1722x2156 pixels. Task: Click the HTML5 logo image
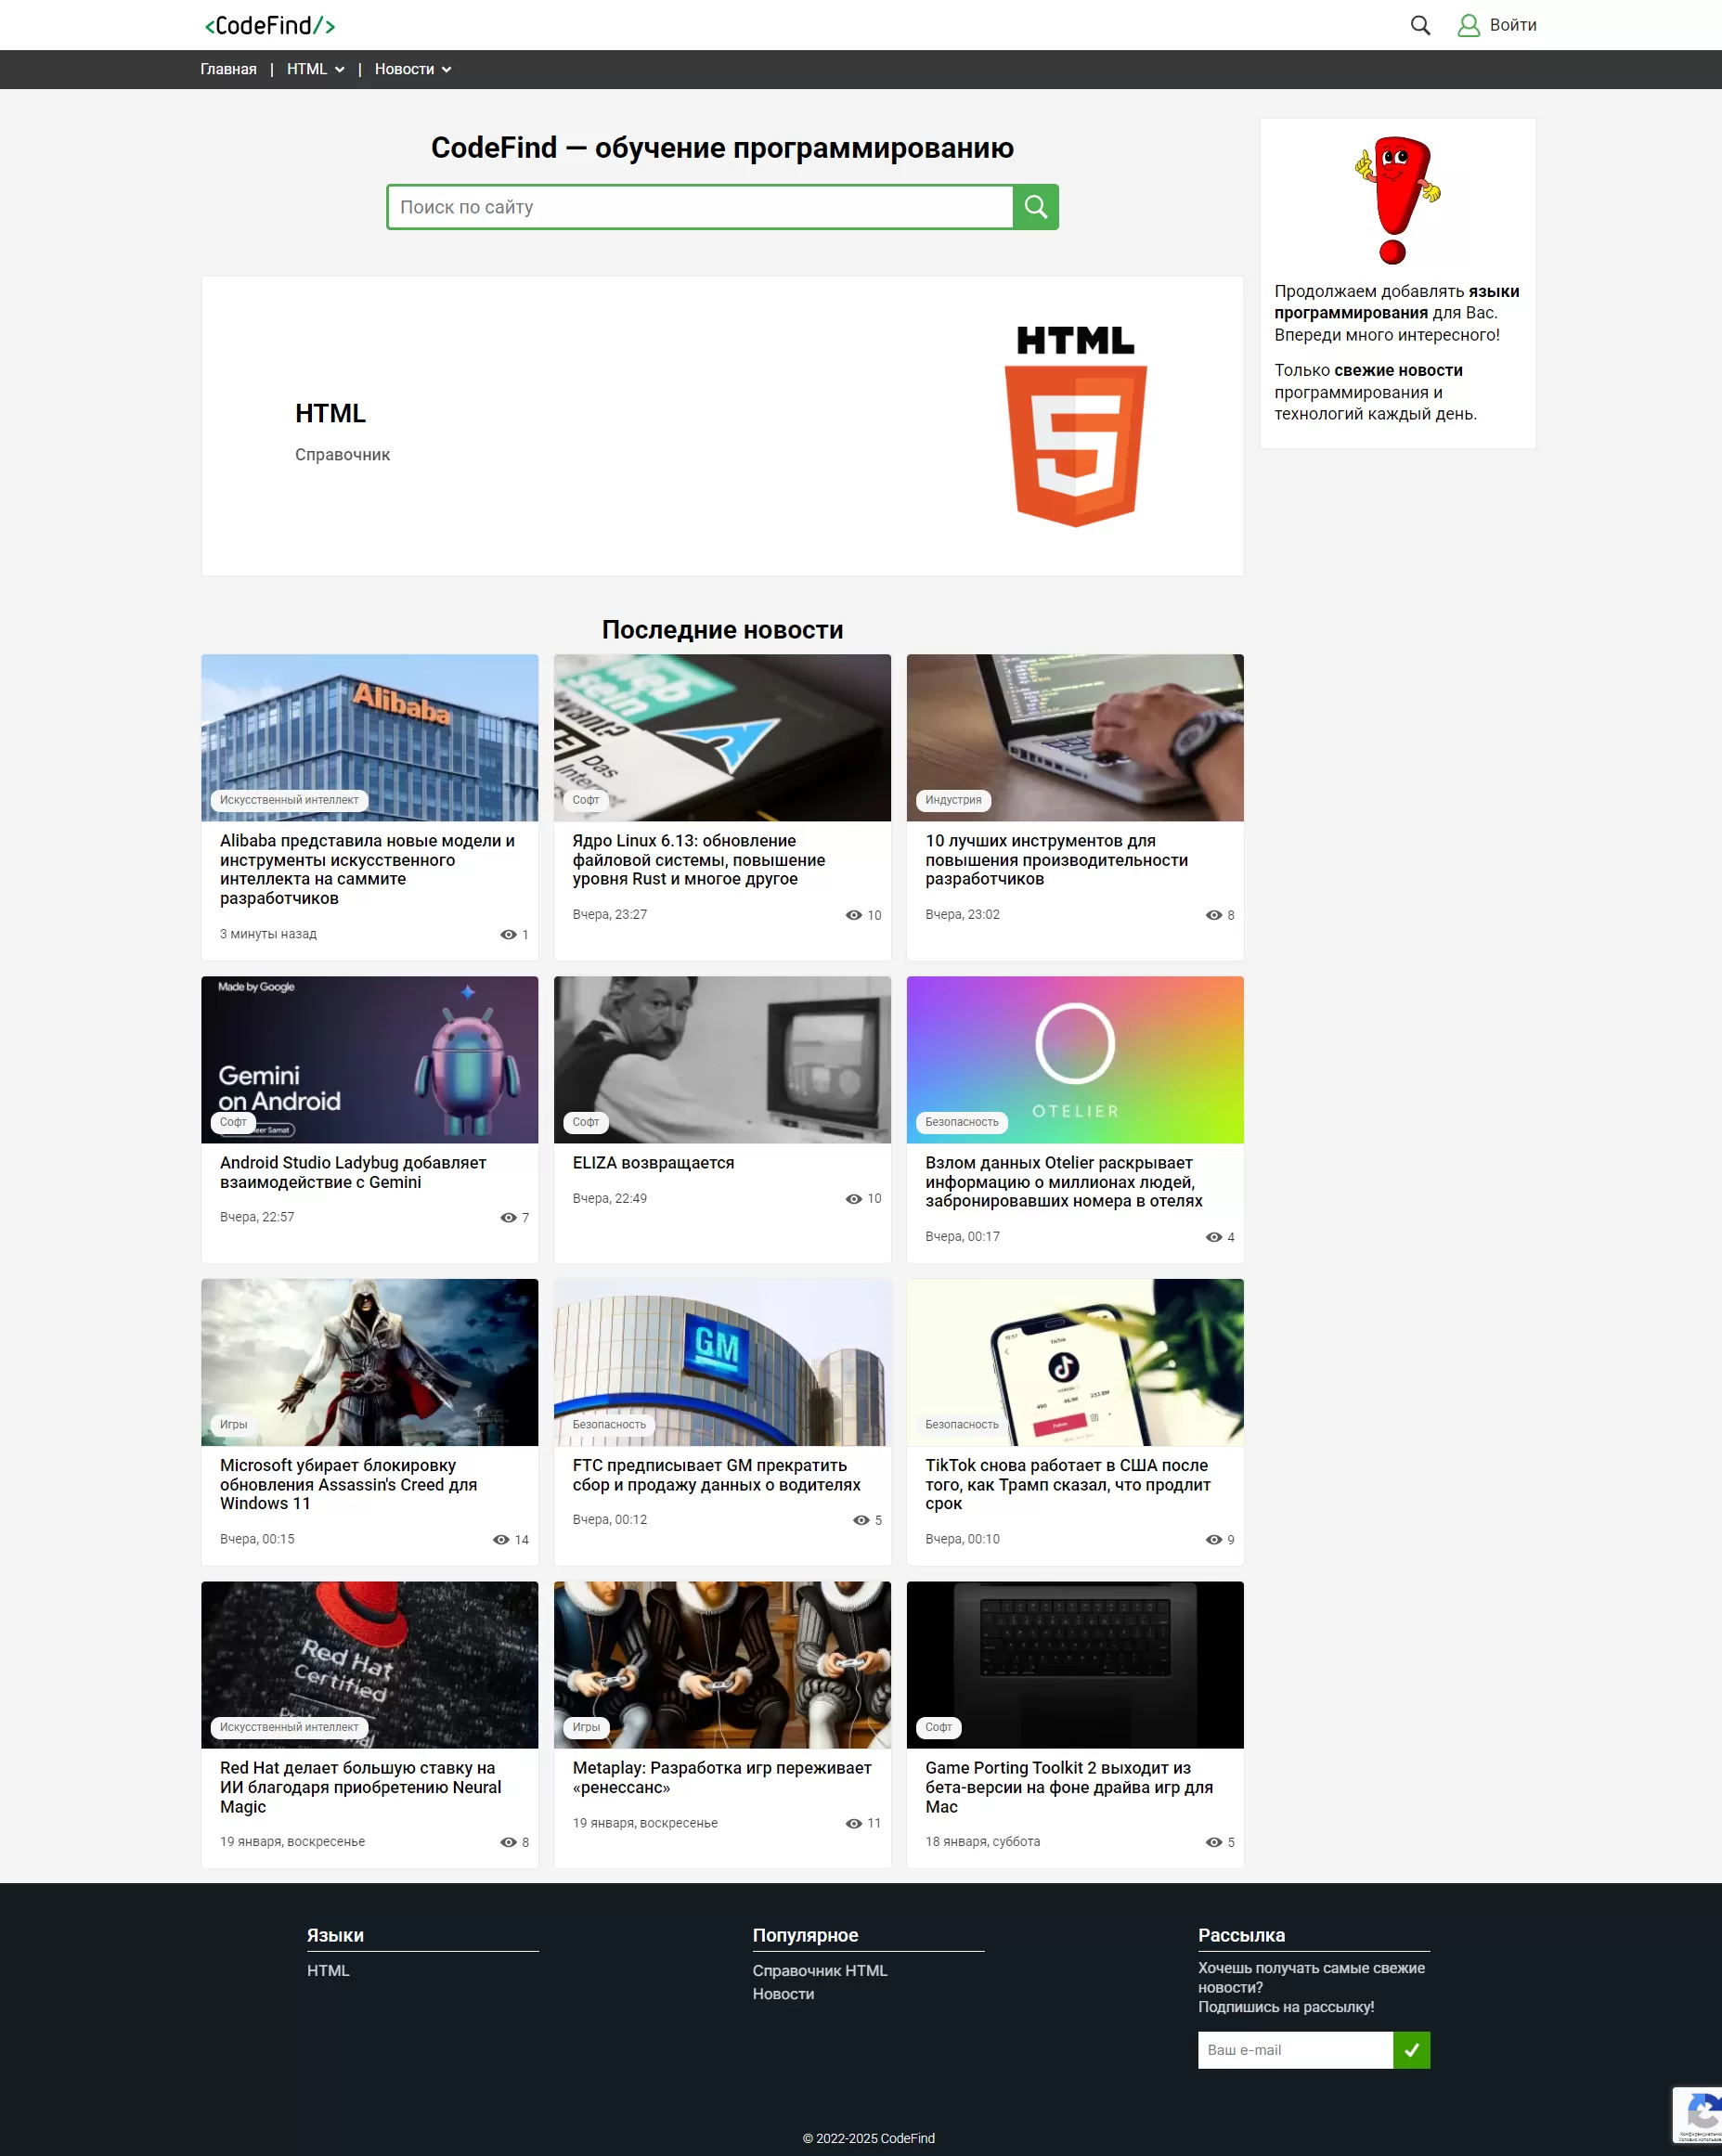click(1075, 425)
